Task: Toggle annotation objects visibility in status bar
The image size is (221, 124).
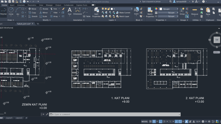Action: pos(187,121)
